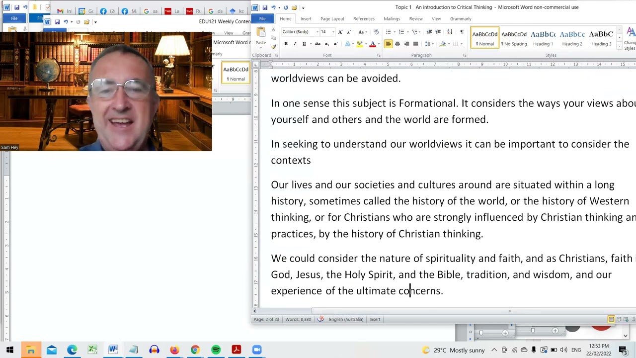The height and width of the screenshot is (358, 636).
Task: Click the text highlight color button
Action: 359,44
